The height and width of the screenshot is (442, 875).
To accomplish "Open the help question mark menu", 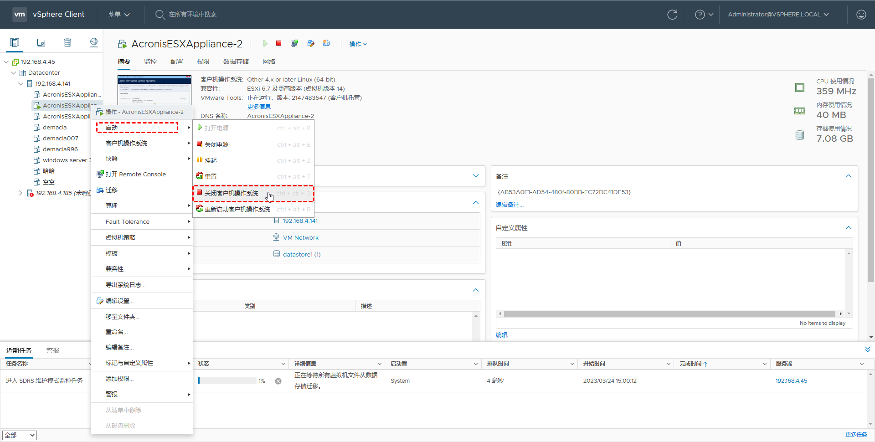I will pos(704,15).
